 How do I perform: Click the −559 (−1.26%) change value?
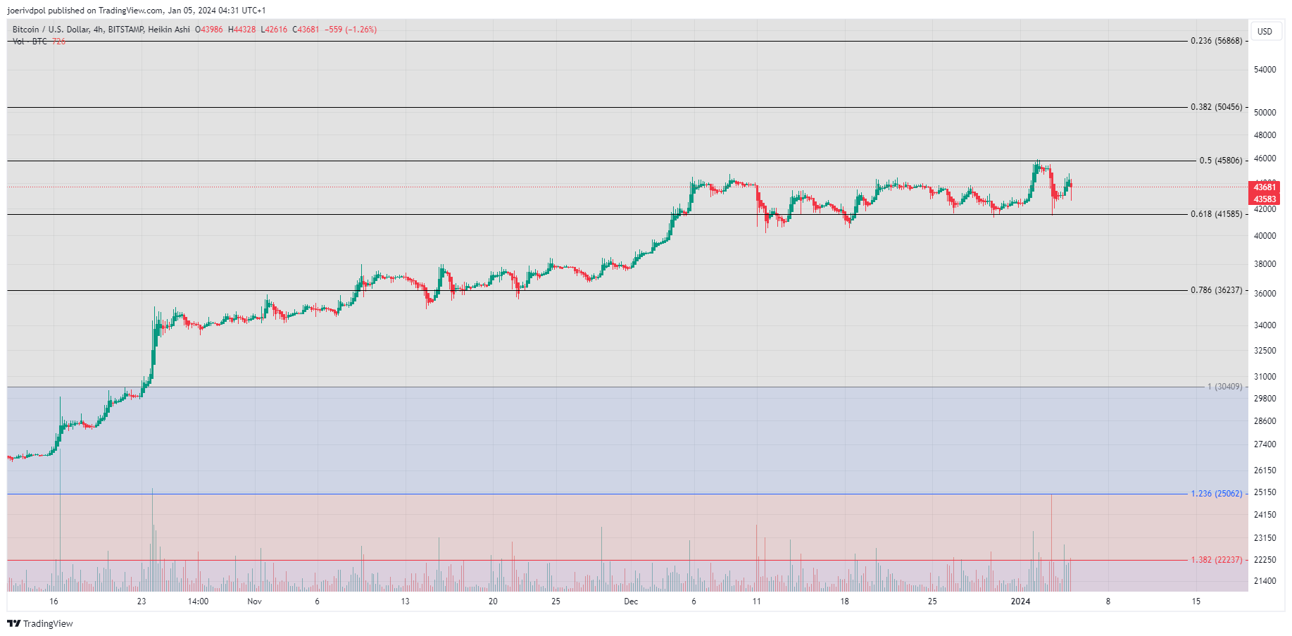pyautogui.click(x=351, y=30)
